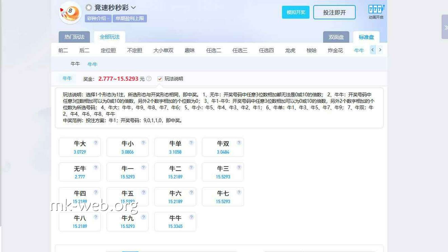Click the lottery ball logo
The height and width of the screenshot is (252, 448).
coord(70,13)
